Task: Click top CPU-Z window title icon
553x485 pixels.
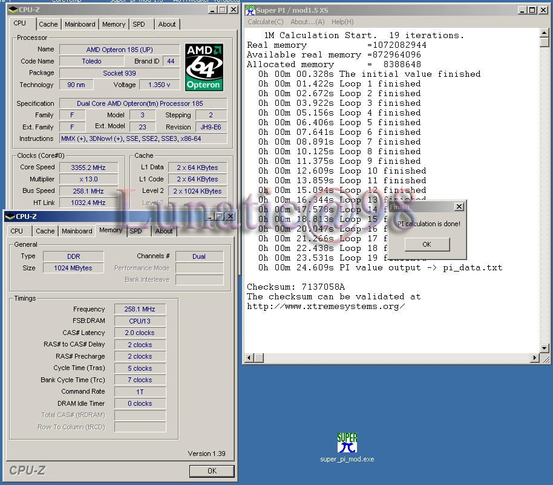Action: 13,10
